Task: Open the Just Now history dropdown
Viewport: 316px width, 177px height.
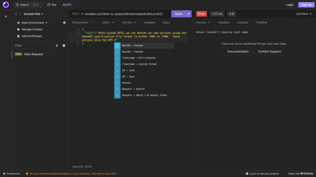Action: pyautogui.click(x=304, y=14)
